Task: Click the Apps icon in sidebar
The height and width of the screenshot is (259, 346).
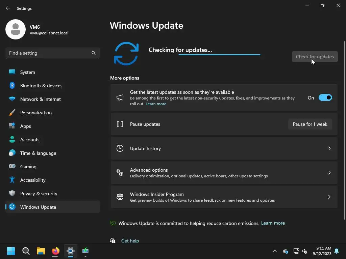Action: click(12, 126)
